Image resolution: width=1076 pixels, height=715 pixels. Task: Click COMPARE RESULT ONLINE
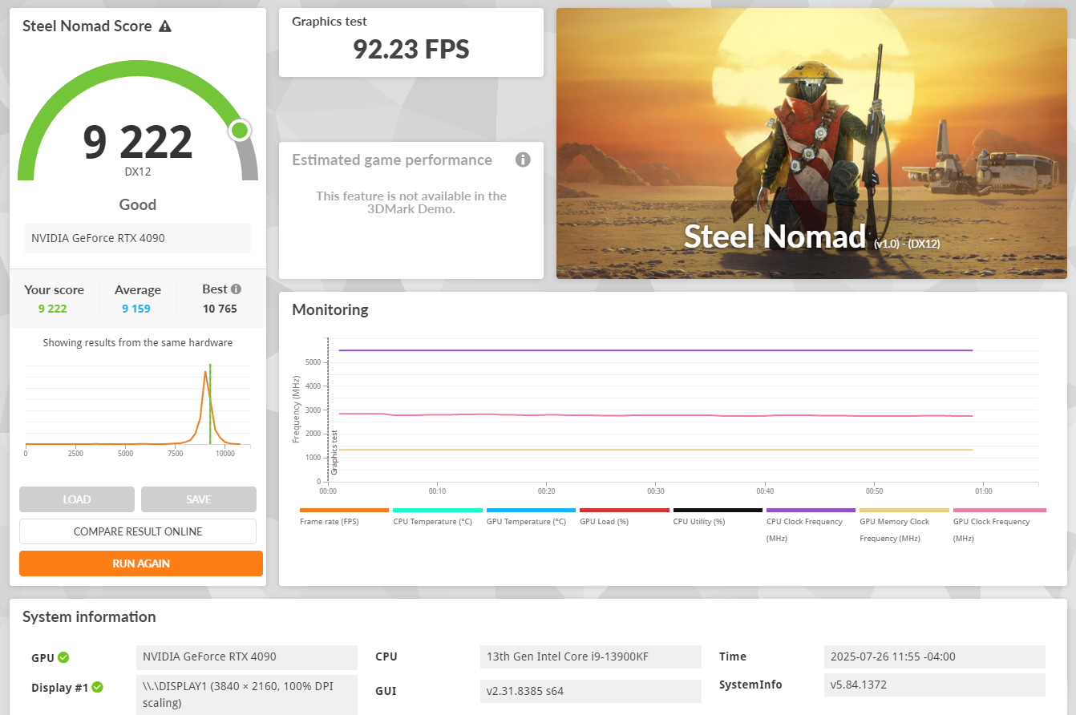tap(138, 531)
